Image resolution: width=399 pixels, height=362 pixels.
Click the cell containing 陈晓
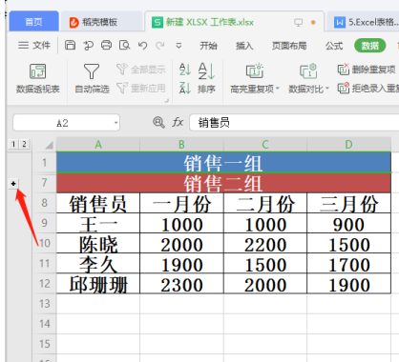click(98, 243)
